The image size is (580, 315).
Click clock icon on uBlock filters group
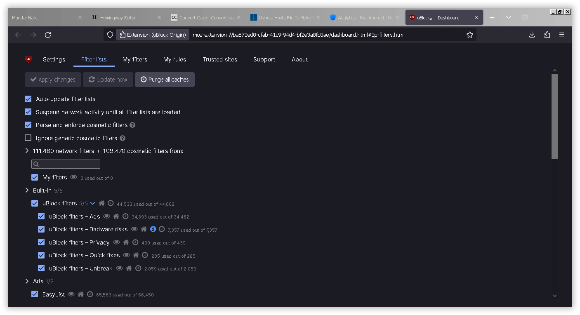coord(111,203)
